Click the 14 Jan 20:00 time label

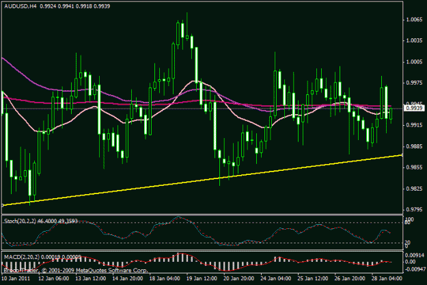click(x=128, y=278)
